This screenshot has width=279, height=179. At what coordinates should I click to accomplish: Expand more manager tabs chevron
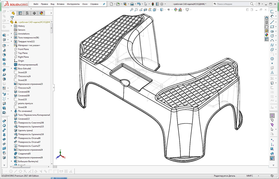[x=51, y=13]
